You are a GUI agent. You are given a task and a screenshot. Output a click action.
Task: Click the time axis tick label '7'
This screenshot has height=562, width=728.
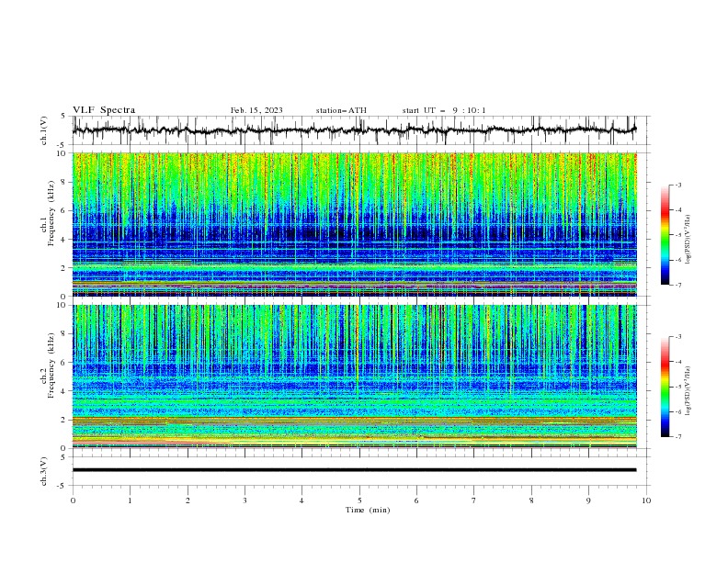point(474,500)
